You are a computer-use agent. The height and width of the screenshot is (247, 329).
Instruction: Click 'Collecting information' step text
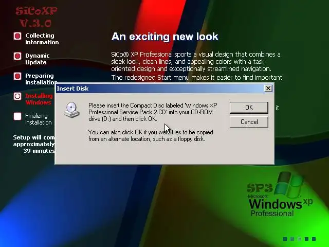[x=42, y=39]
